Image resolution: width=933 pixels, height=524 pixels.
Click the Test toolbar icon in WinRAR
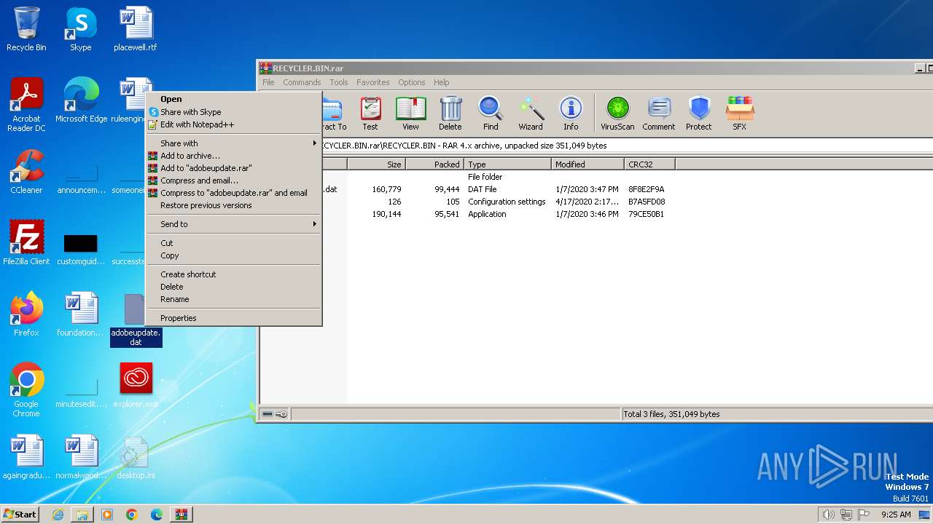pos(370,114)
